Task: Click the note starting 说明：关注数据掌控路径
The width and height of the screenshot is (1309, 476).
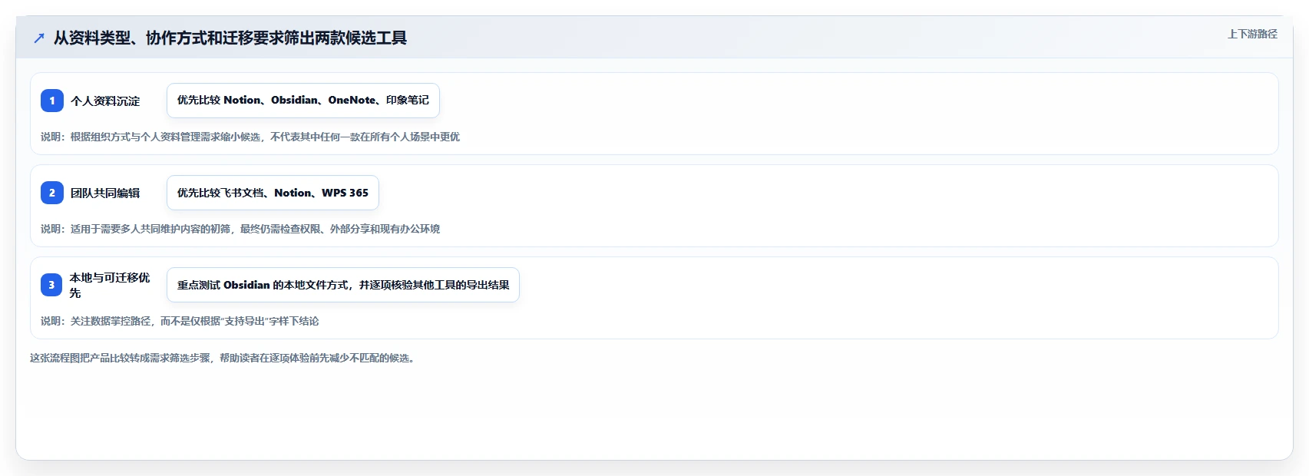Action: [x=180, y=321]
